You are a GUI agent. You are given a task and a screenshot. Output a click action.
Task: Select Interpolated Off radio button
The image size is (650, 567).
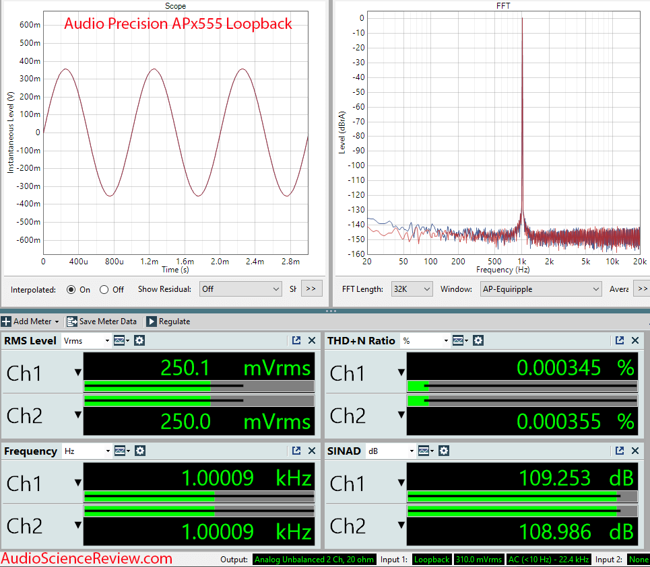point(104,290)
